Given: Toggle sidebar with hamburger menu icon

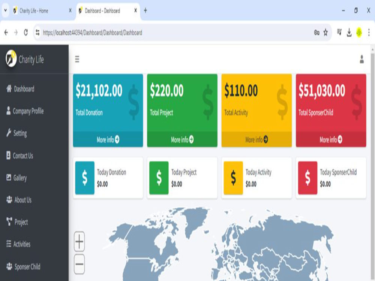Looking at the screenshot, I should (77, 59).
